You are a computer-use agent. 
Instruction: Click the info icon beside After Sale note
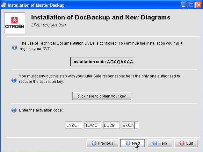[x=14, y=80]
